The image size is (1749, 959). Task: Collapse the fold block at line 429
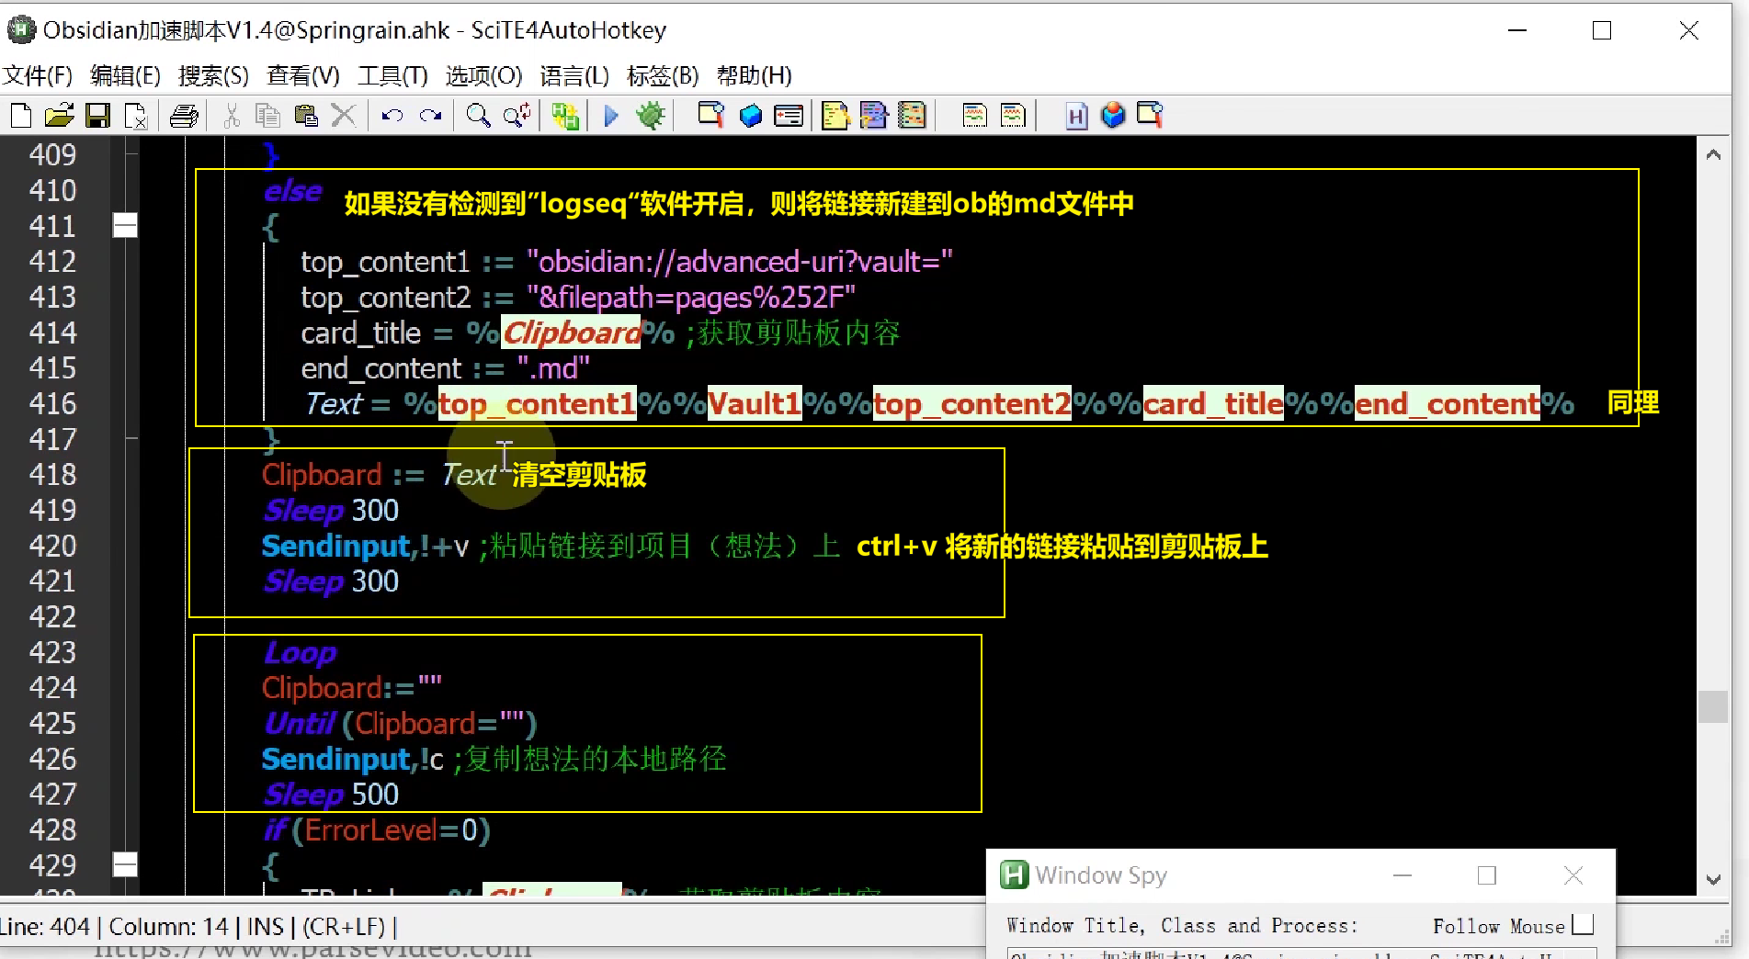125,864
